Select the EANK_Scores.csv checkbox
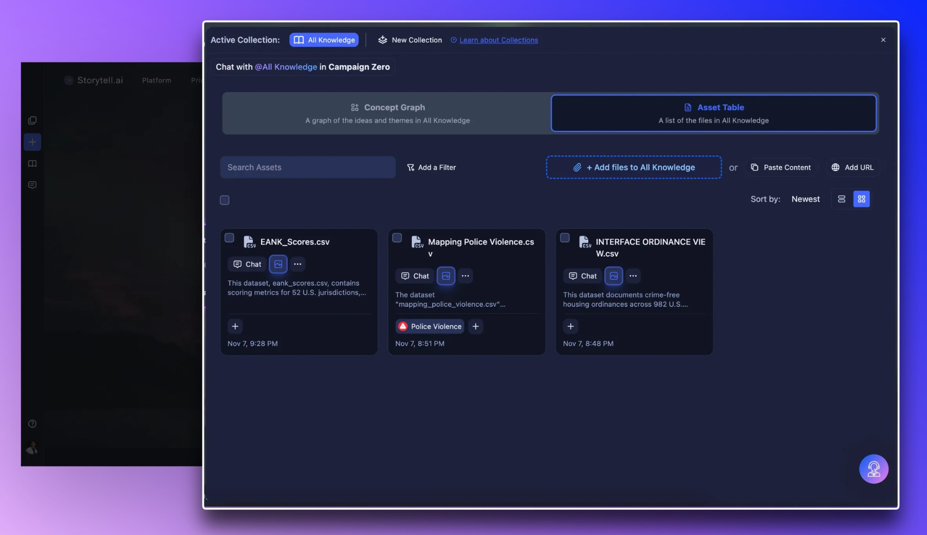The image size is (927, 535). point(229,238)
